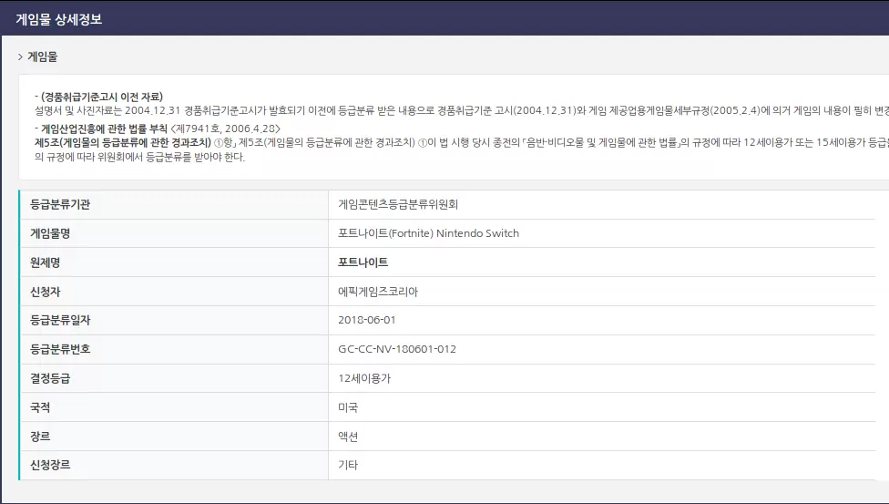Click the 등급분류번호 row label
The image size is (889, 504).
point(60,349)
